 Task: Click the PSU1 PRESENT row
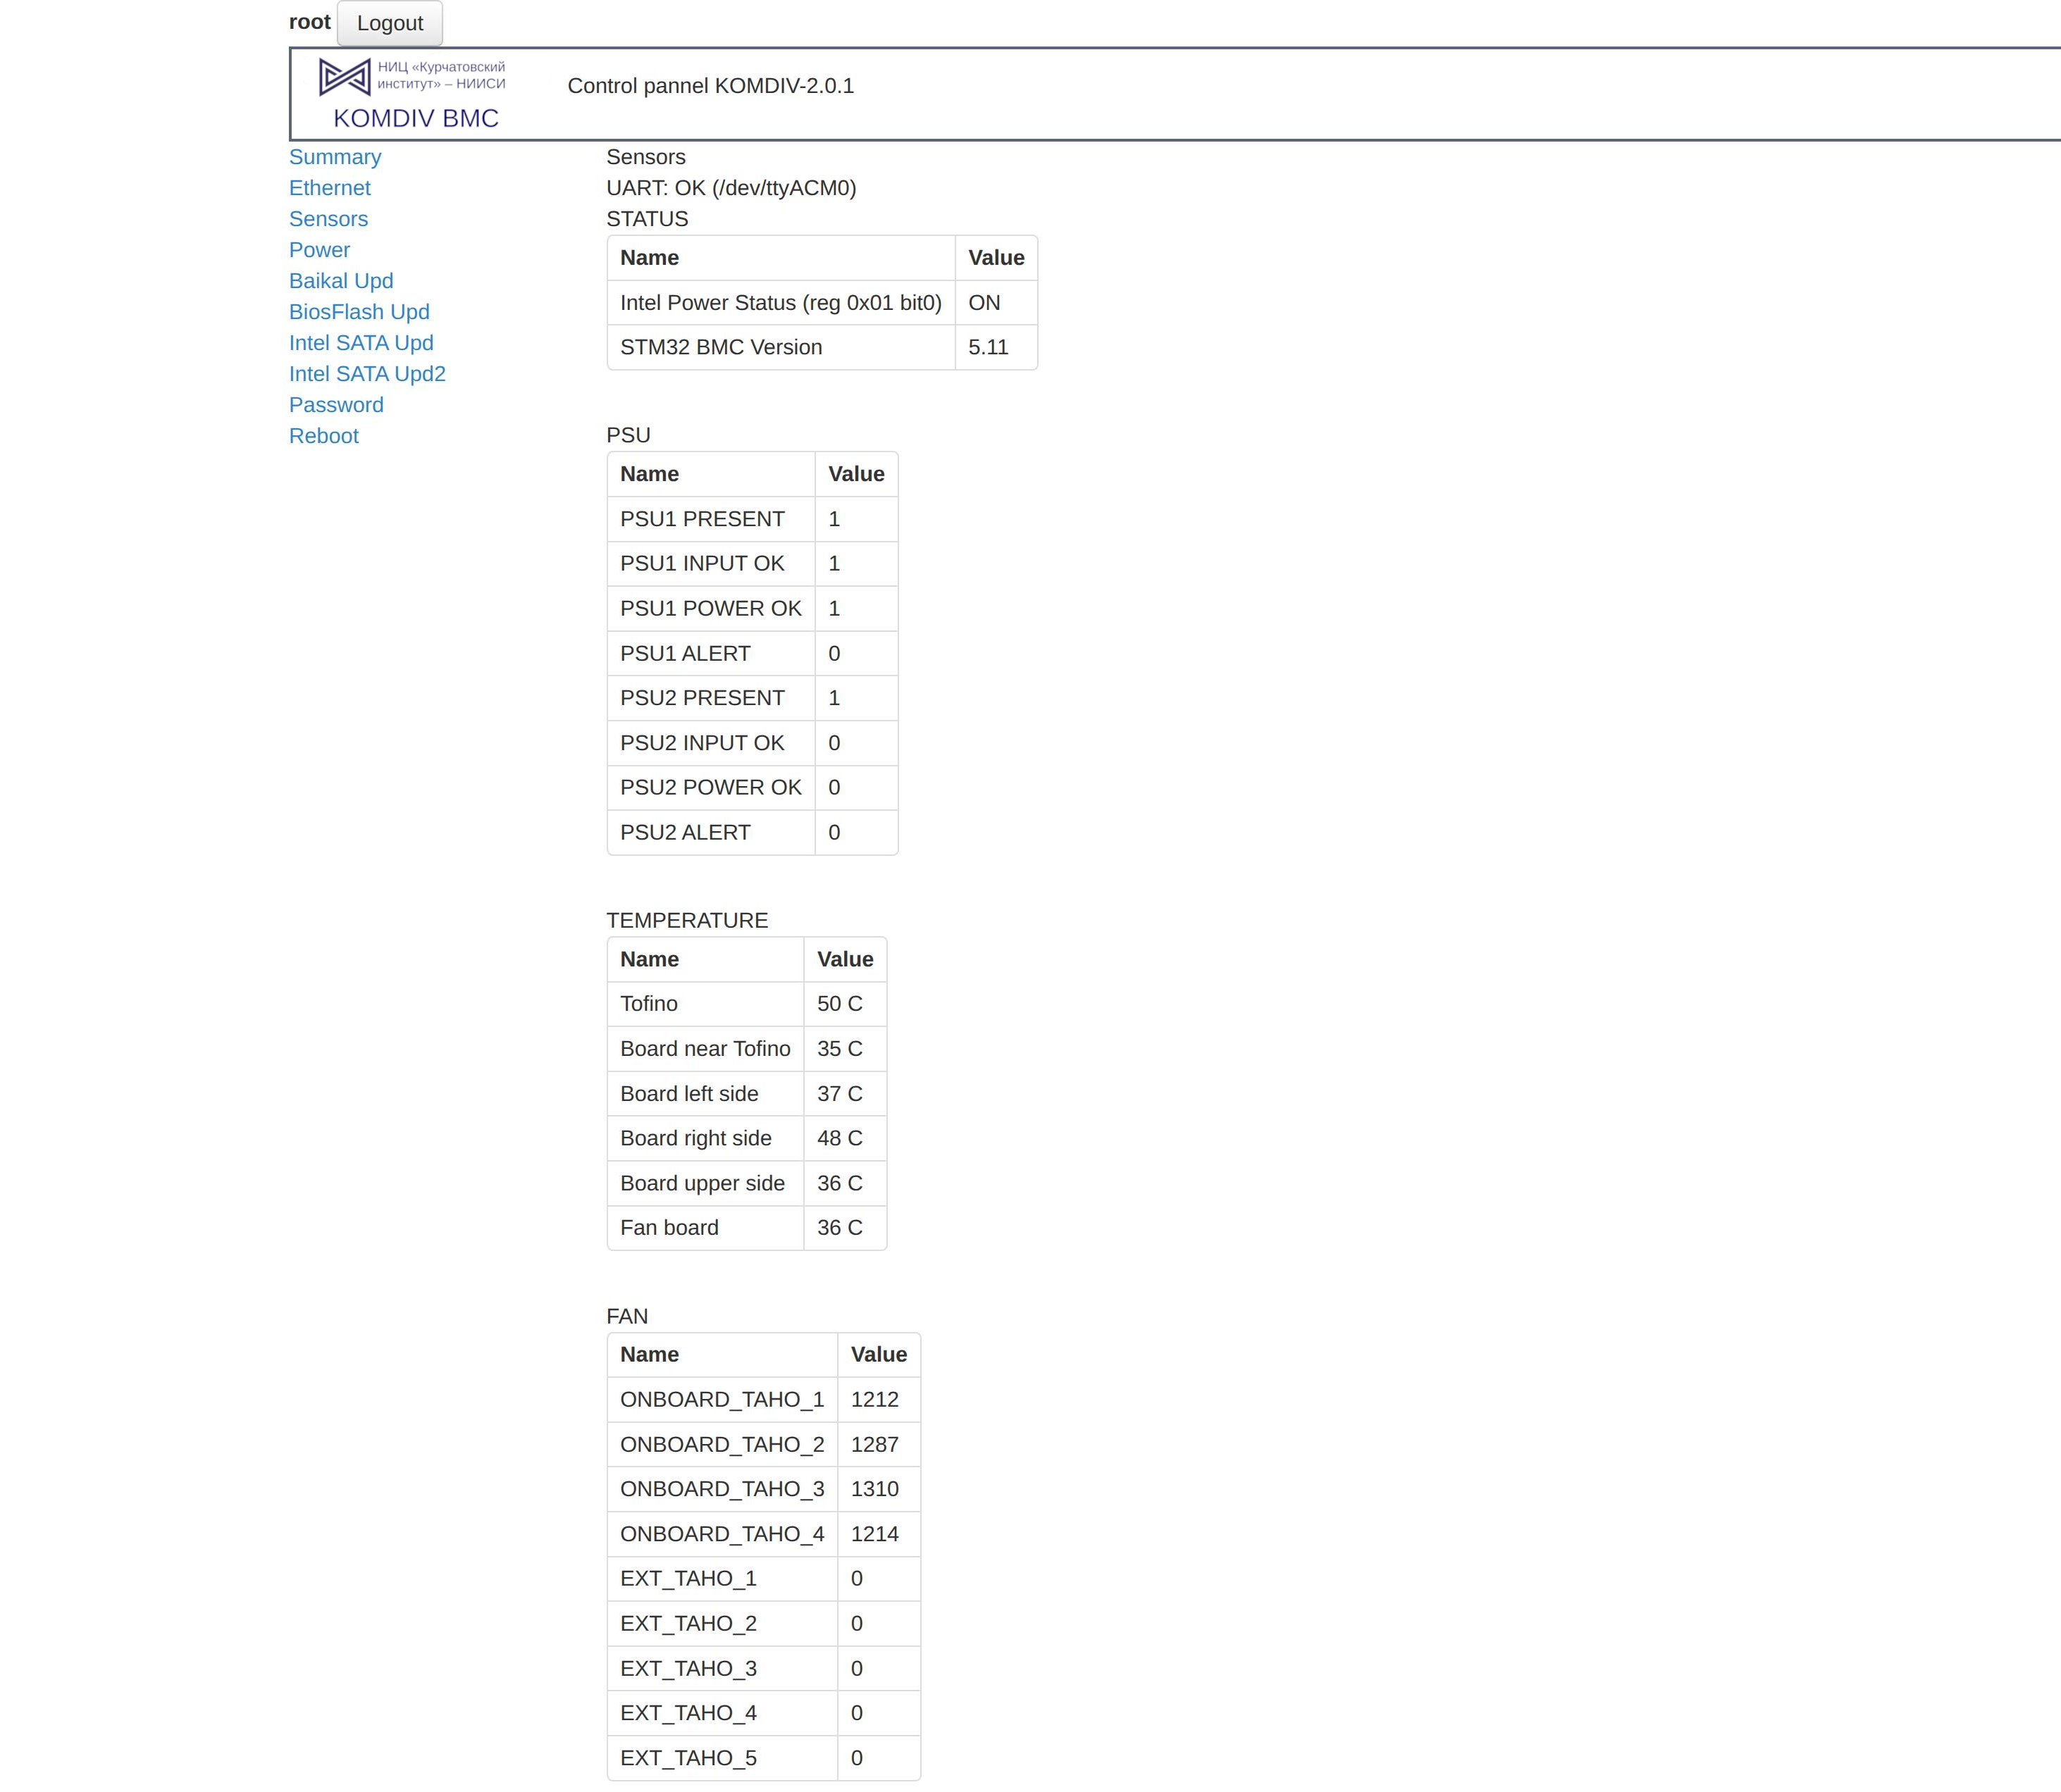753,519
